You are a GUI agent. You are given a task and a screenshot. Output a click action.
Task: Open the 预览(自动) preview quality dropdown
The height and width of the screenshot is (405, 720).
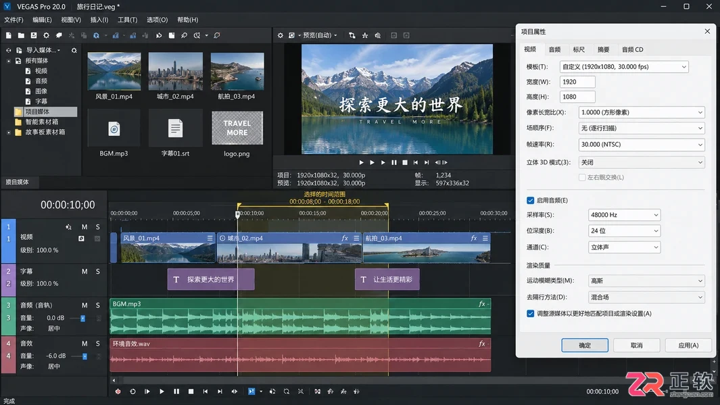[320, 35]
